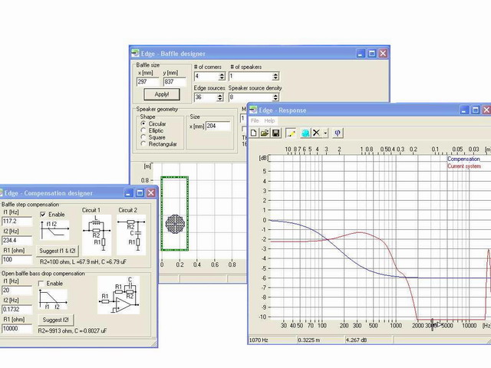Click the 'Compensation' legend label in the graph
This screenshot has width=491, height=368.
tap(463, 159)
